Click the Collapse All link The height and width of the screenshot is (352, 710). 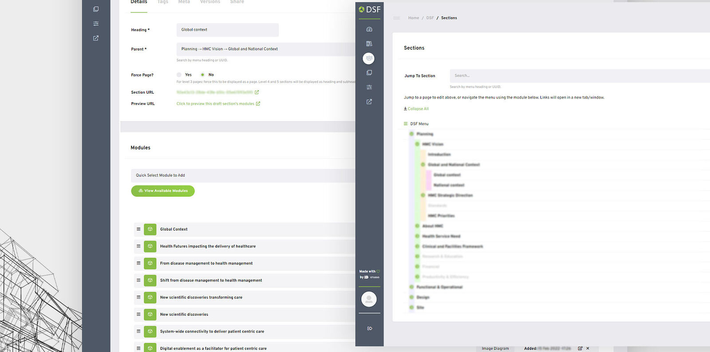pyautogui.click(x=416, y=109)
